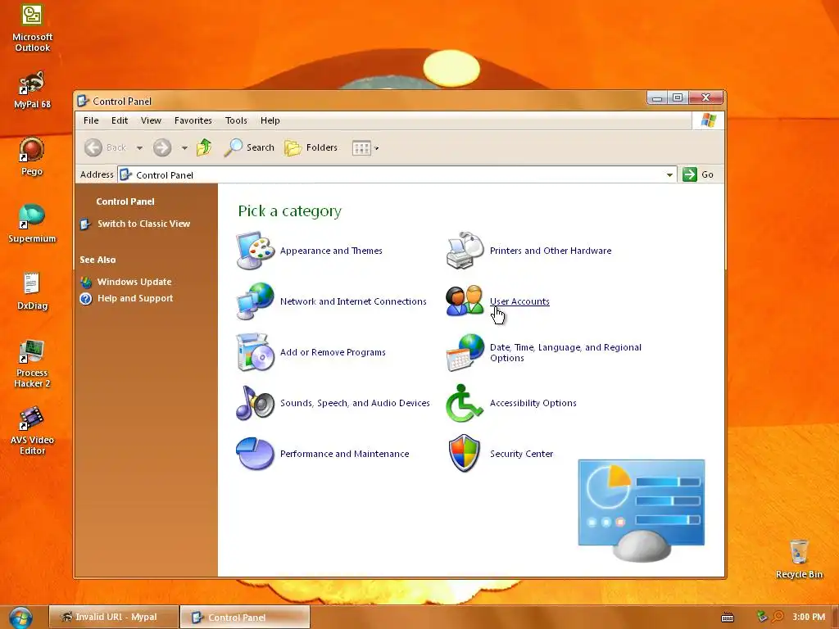Go up one folder level
The width and height of the screenshot is (839, 629).
click(204, 147)
